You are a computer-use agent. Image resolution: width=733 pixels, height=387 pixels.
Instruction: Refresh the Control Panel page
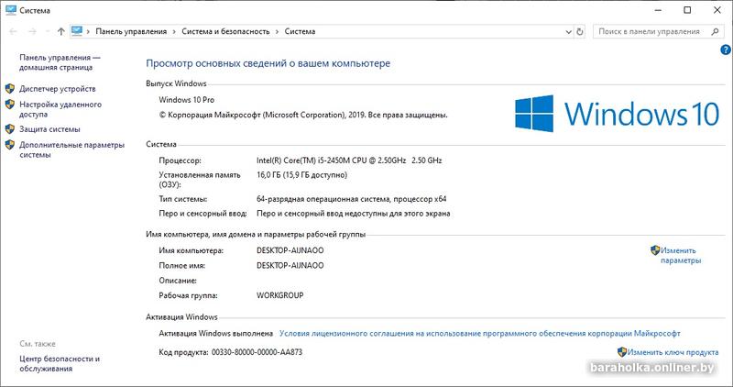click(580, 32)
